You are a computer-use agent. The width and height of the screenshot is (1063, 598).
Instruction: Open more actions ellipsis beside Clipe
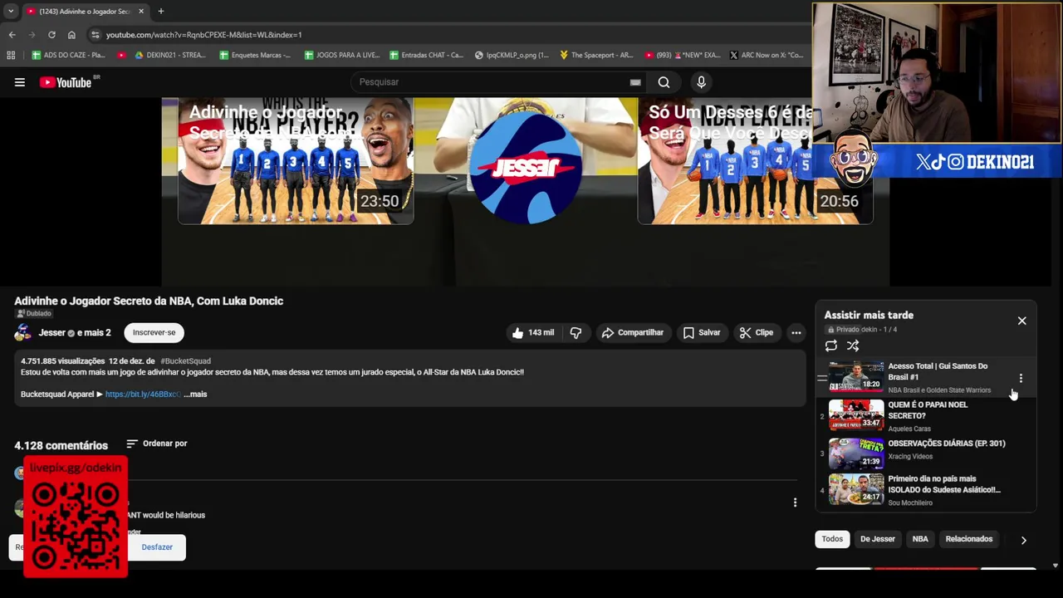coord(796,332)
